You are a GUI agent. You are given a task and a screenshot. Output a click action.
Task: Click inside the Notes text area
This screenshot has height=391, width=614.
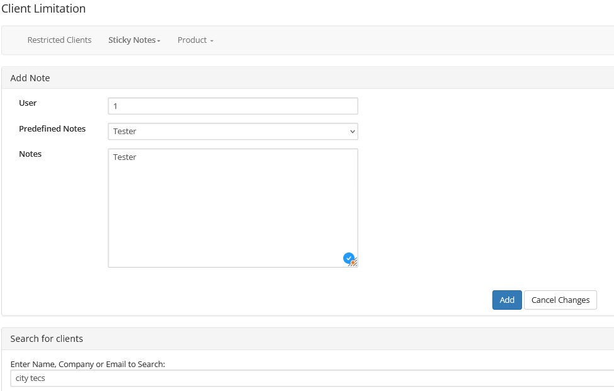click(x=233, y=208)
